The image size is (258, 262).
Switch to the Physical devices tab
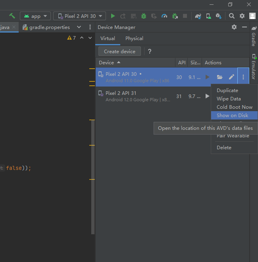coord(134,39)
